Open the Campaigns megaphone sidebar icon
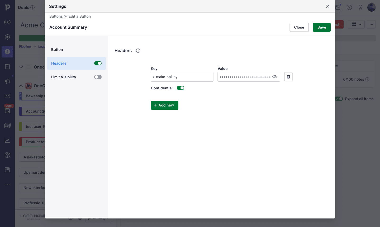 click(x=7, y=81)
